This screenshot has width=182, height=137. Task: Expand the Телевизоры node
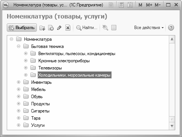(26, 68)
